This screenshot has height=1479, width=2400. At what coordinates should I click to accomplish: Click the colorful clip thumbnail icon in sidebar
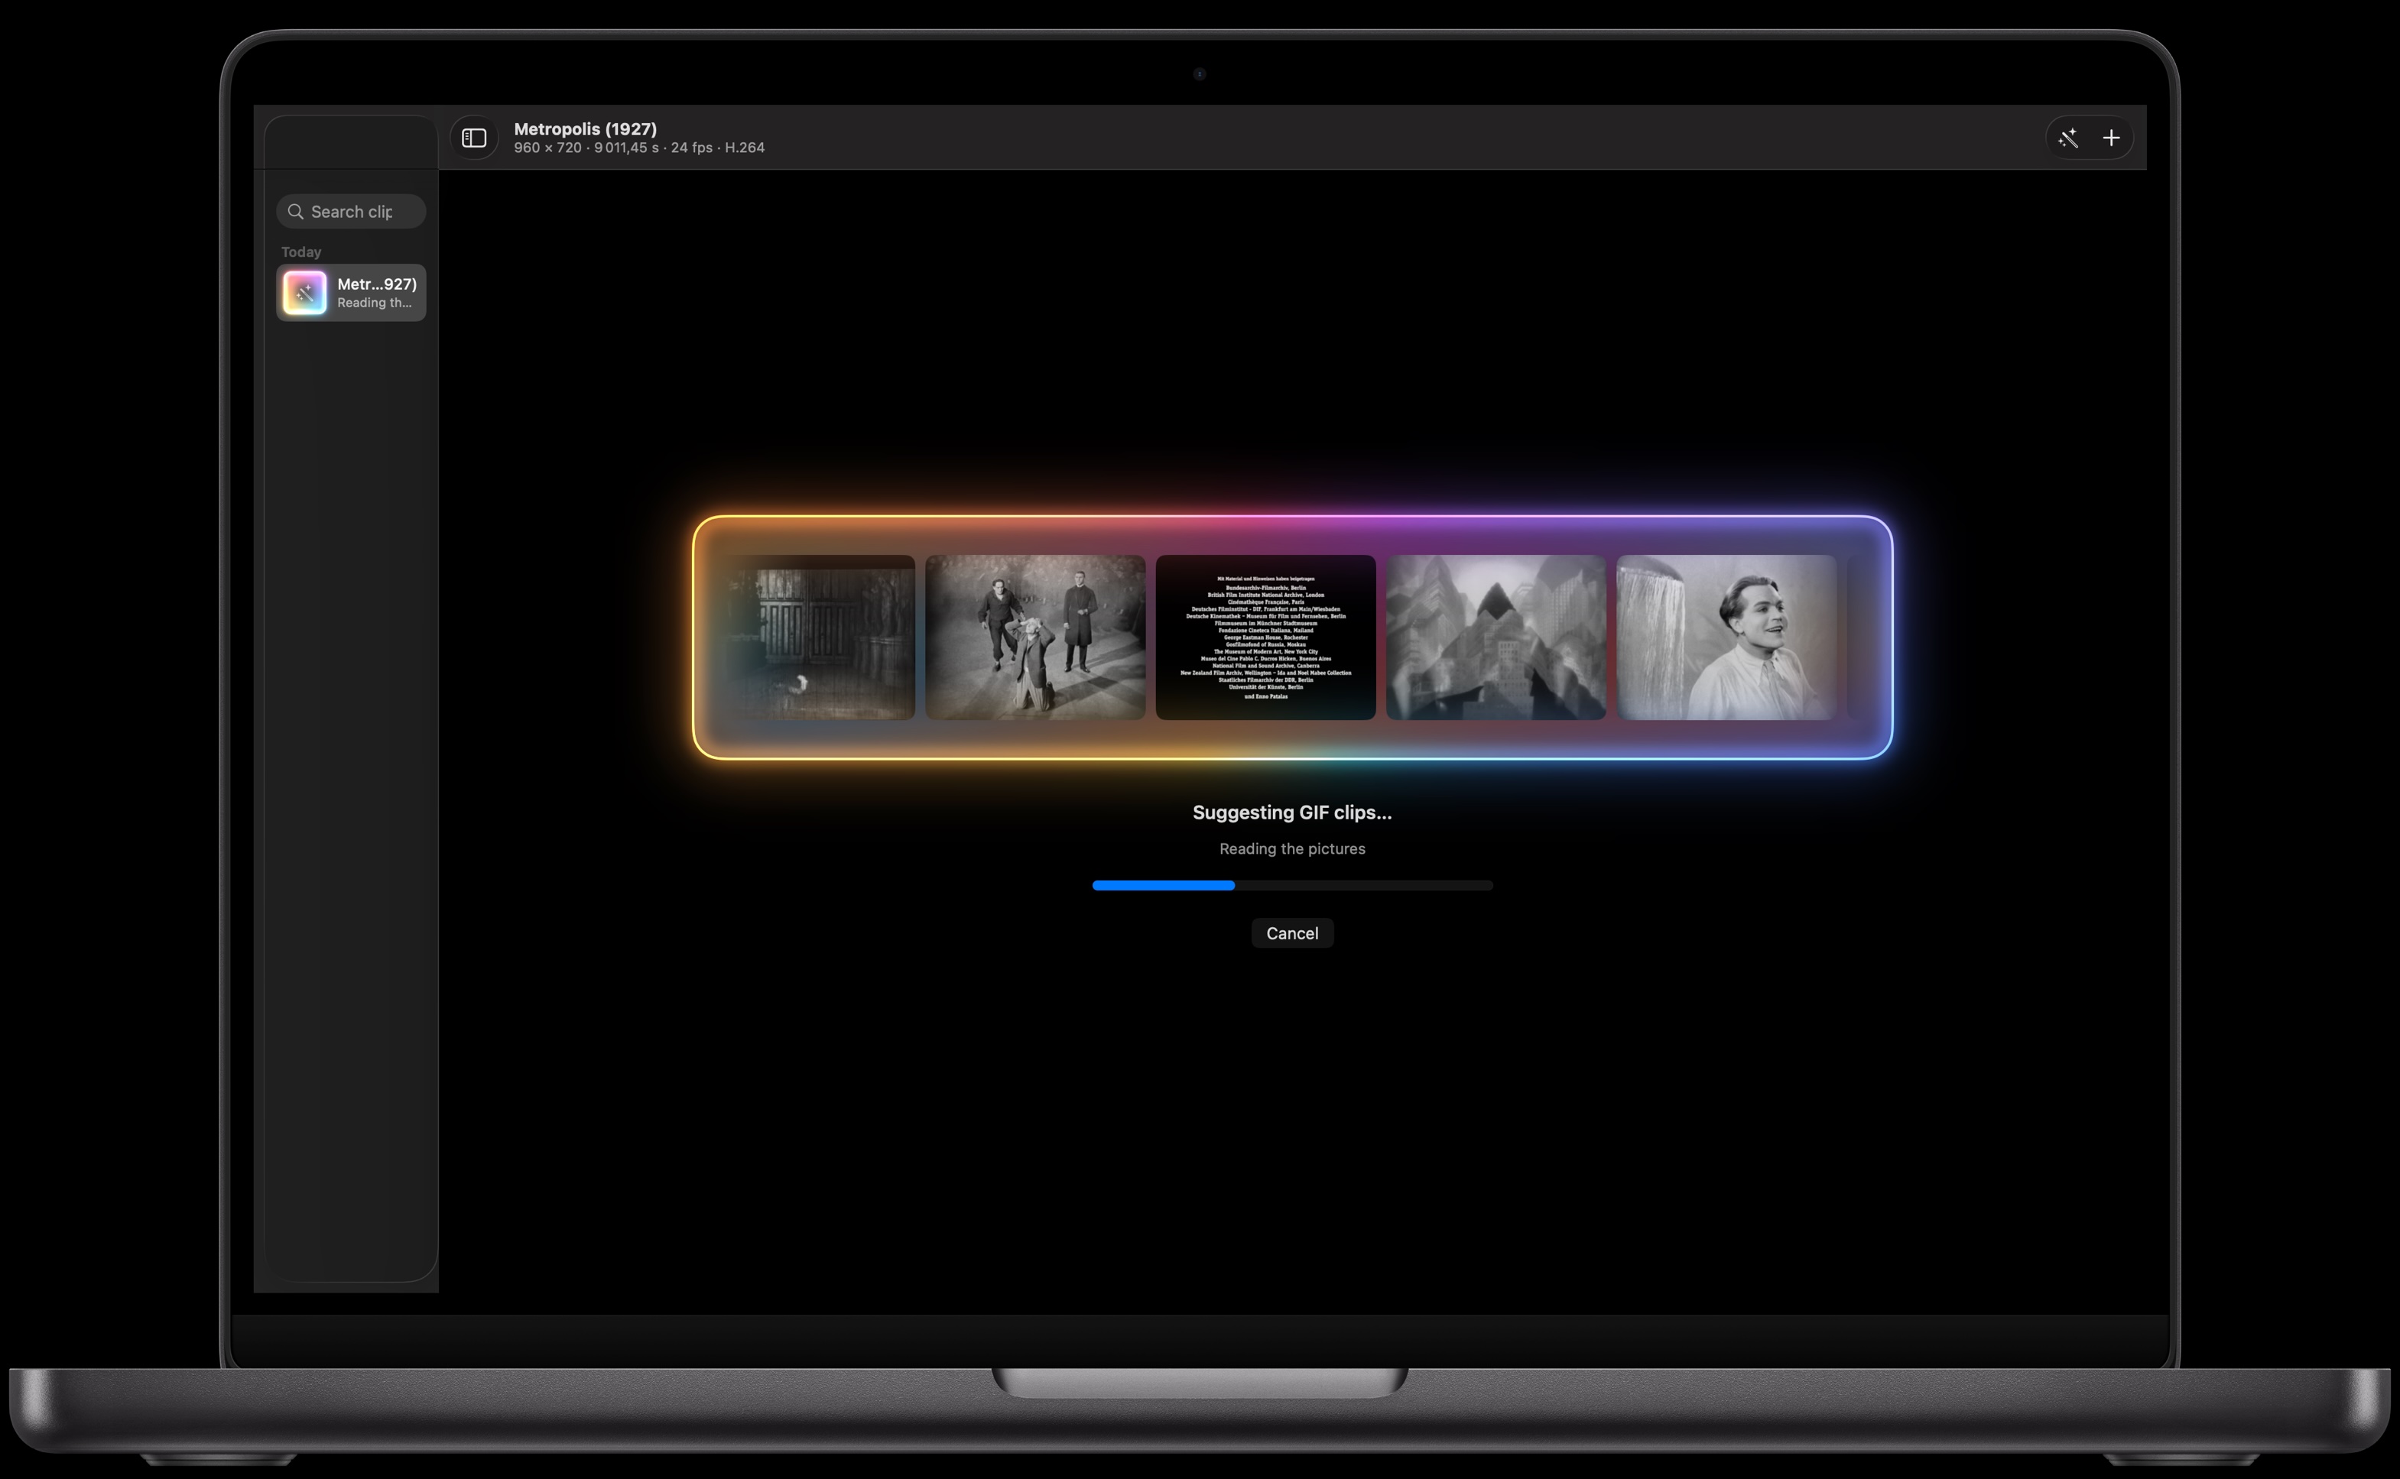point(304,293)
